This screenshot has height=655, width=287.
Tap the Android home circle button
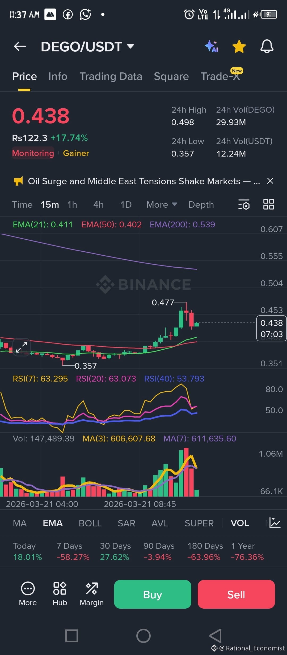pos(143,636)
